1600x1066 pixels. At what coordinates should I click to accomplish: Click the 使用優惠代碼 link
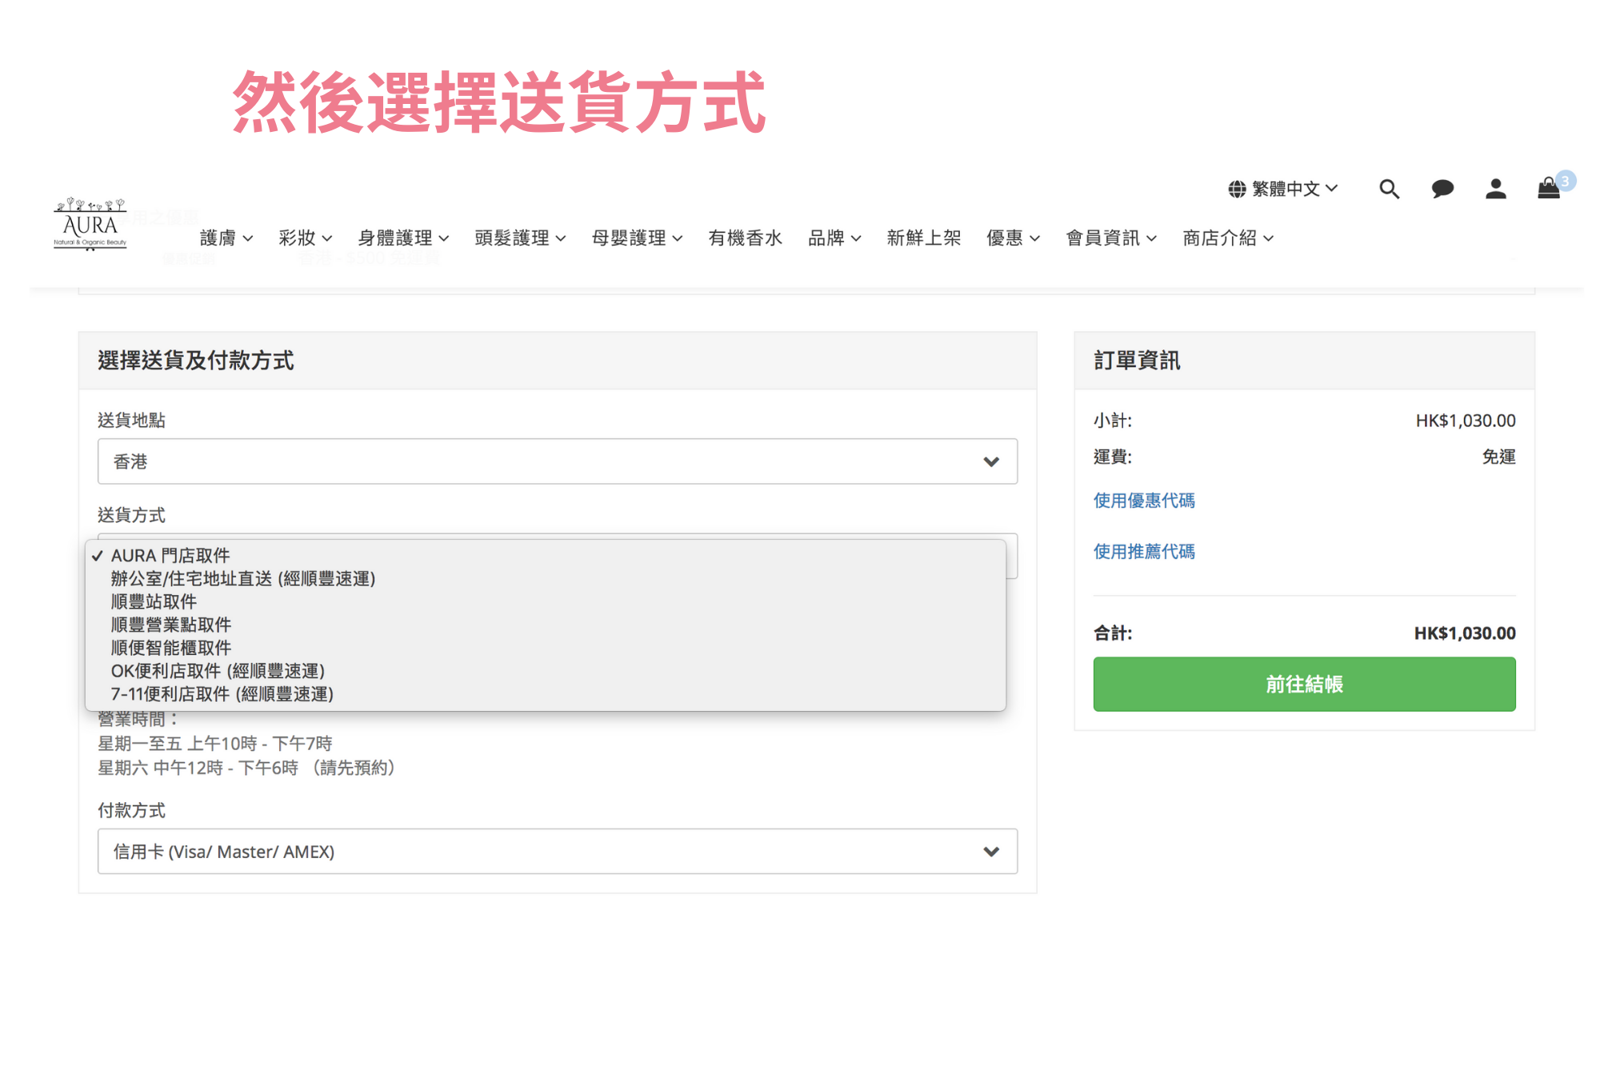1143,501
